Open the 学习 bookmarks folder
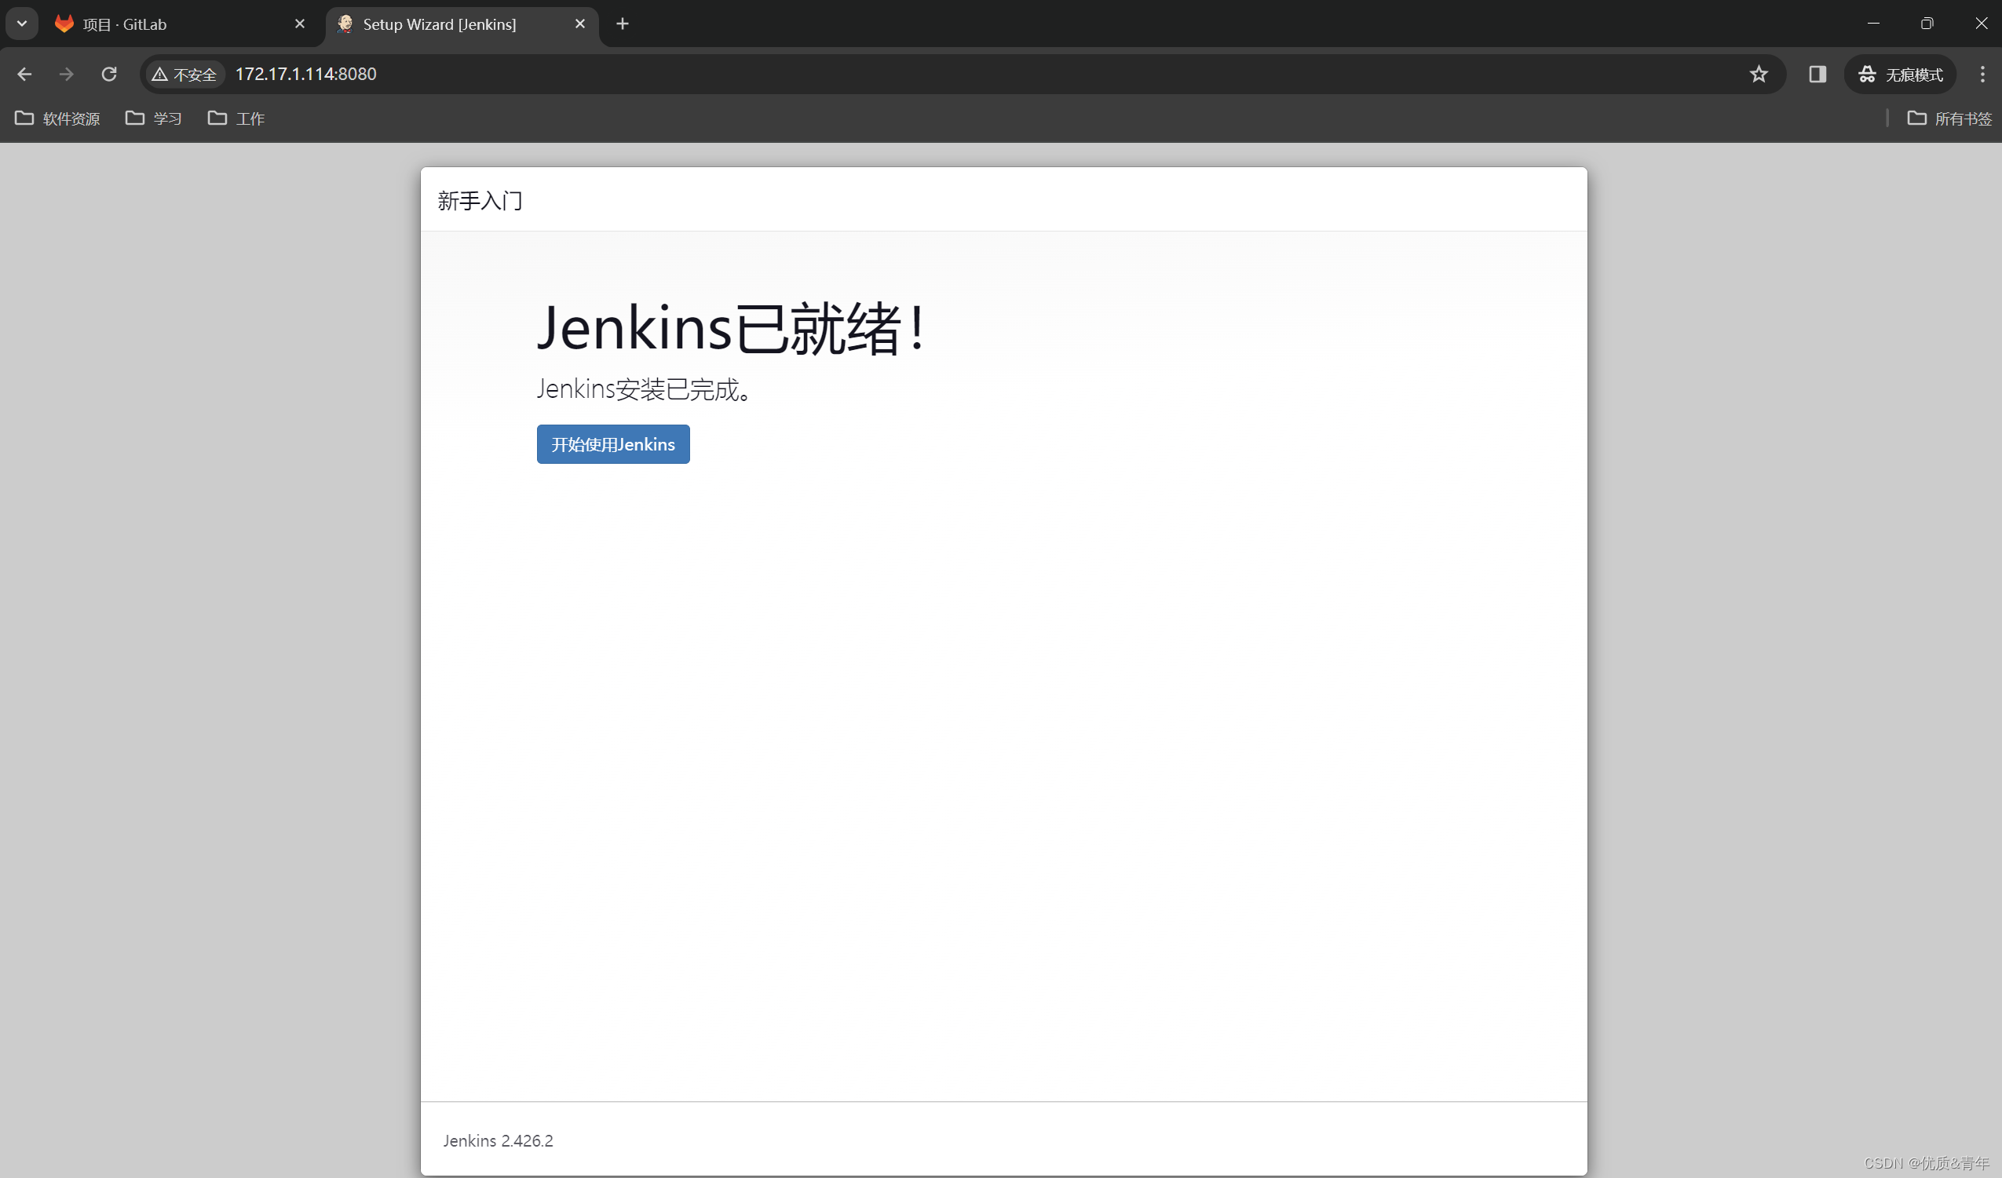 tap(153, 119)
